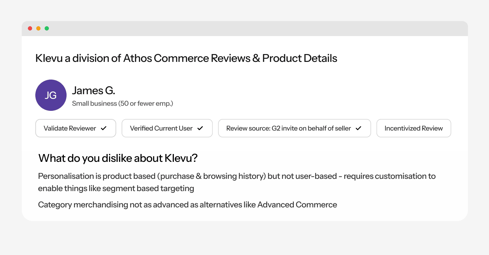Click 'Klevu' at start of page title

(49, 58)
